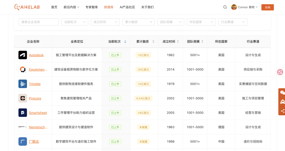This screenshot has height=151, width=285.
Task: Open the search magnifier icon
Action: 225,7
